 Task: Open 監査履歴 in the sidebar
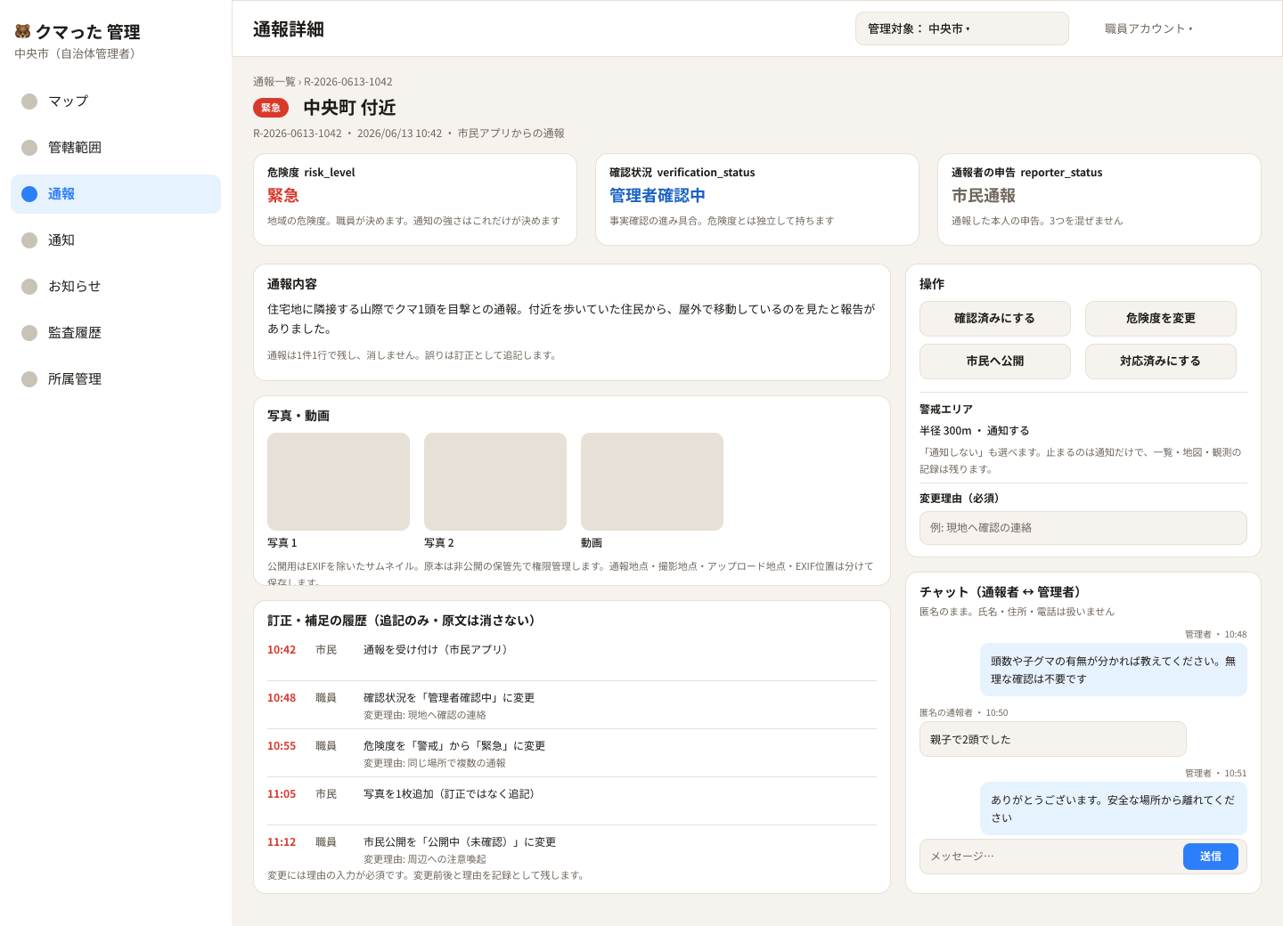[116, 333]
